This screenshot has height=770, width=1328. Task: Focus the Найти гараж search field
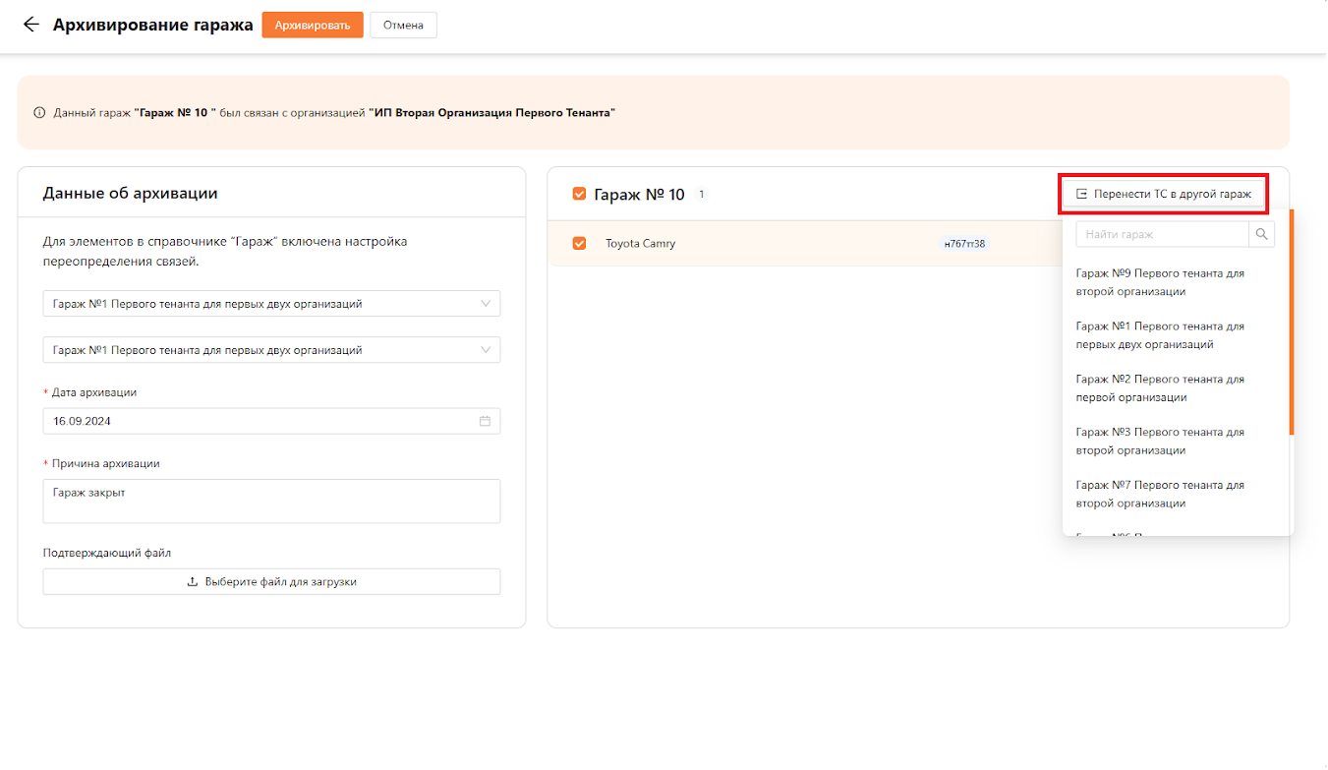[1162, 234]
